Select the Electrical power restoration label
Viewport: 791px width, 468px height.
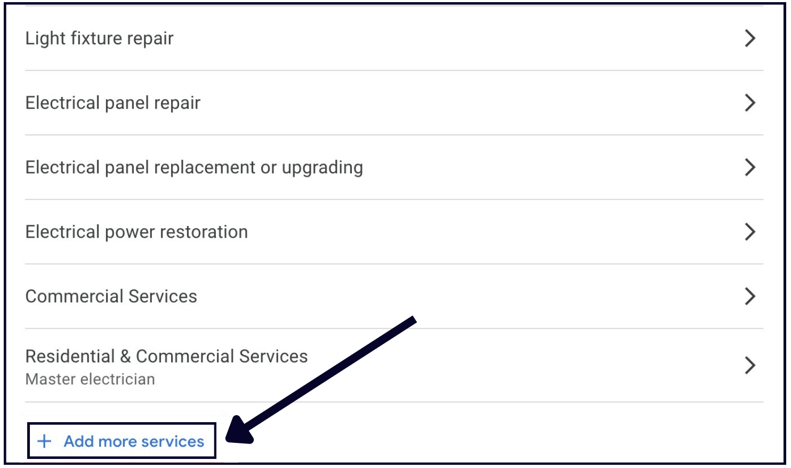click(x=136, y=232)
